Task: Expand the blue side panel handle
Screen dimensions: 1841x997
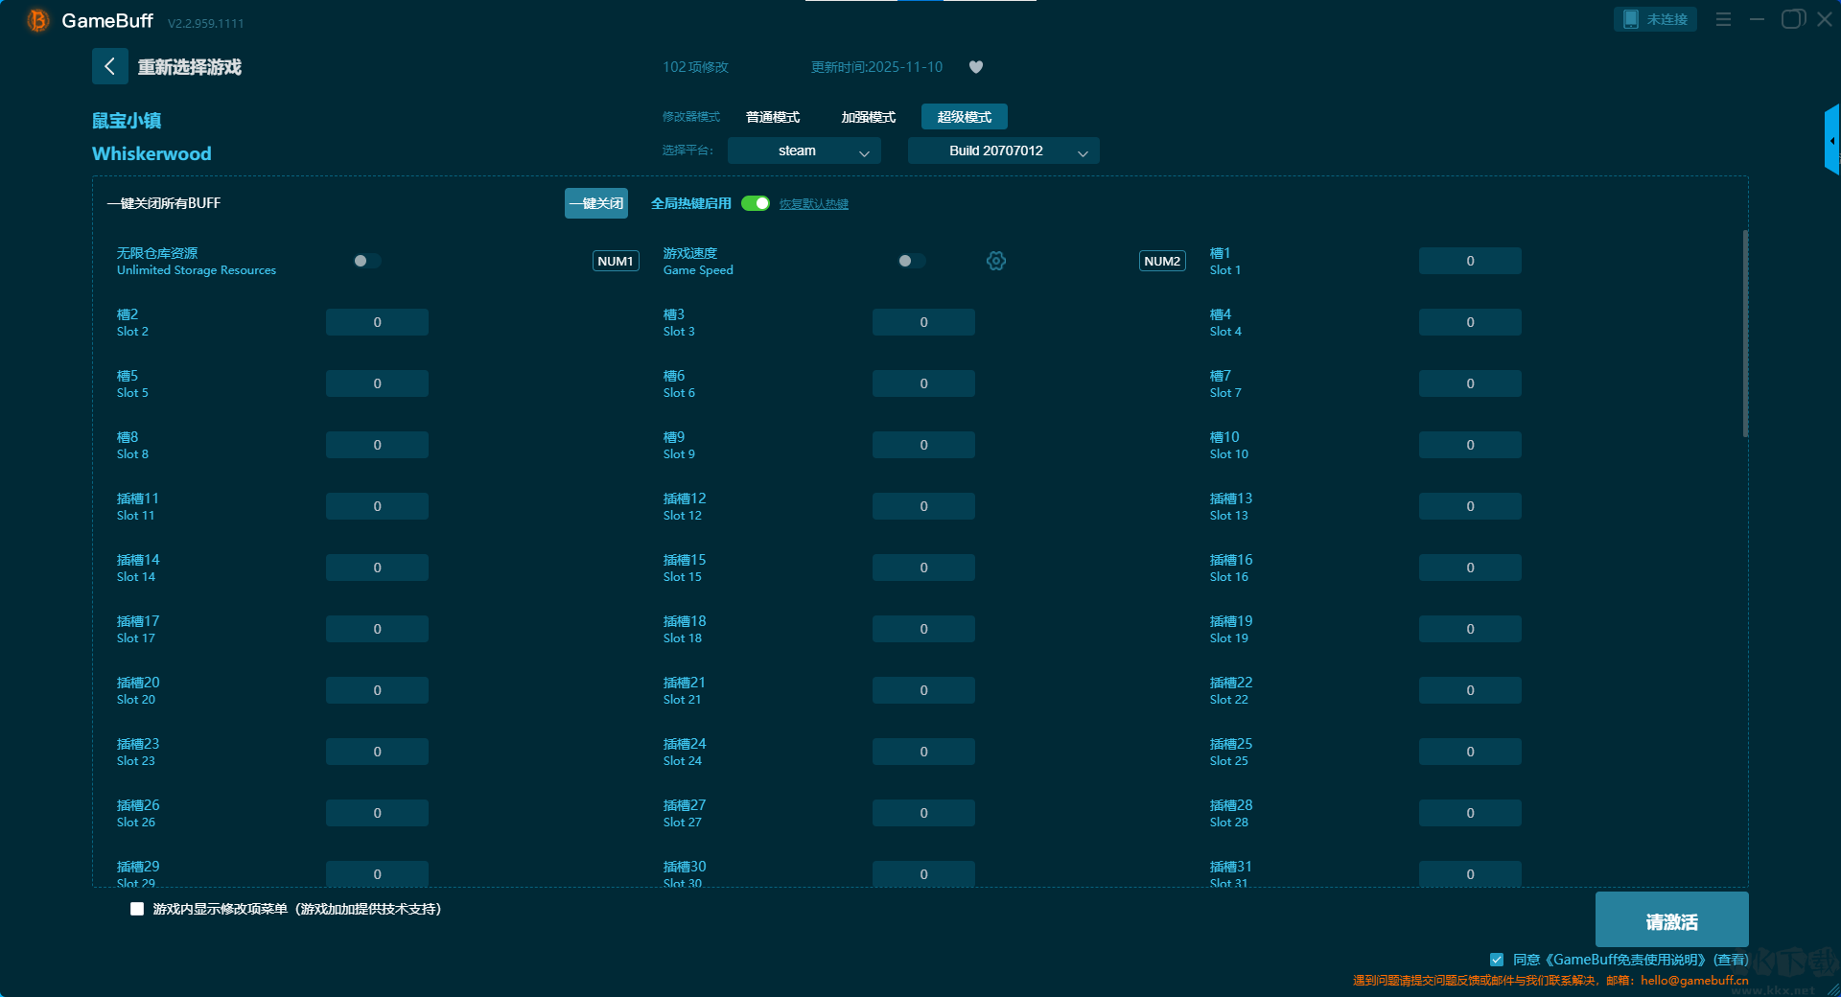Action: (1831, 141)
